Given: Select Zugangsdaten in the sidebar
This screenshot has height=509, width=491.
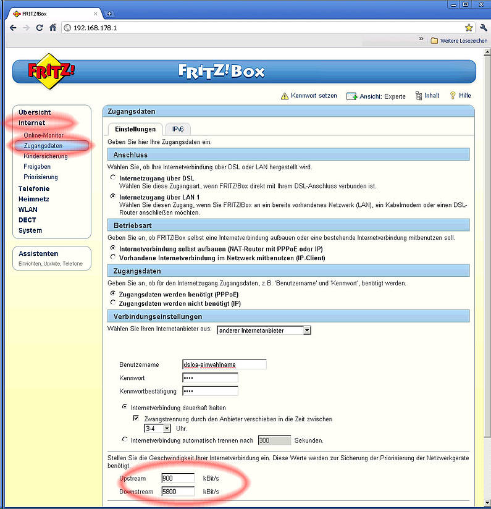Looking at the screenshot, I should pyautogui.click(x=51, y=146).
